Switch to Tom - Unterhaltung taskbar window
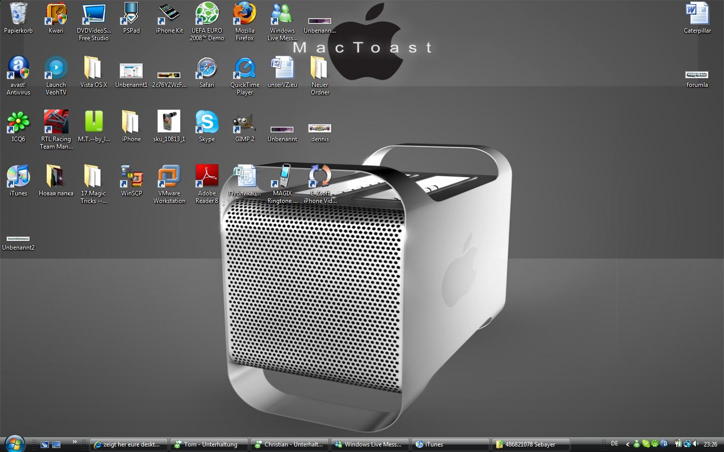 209,444
